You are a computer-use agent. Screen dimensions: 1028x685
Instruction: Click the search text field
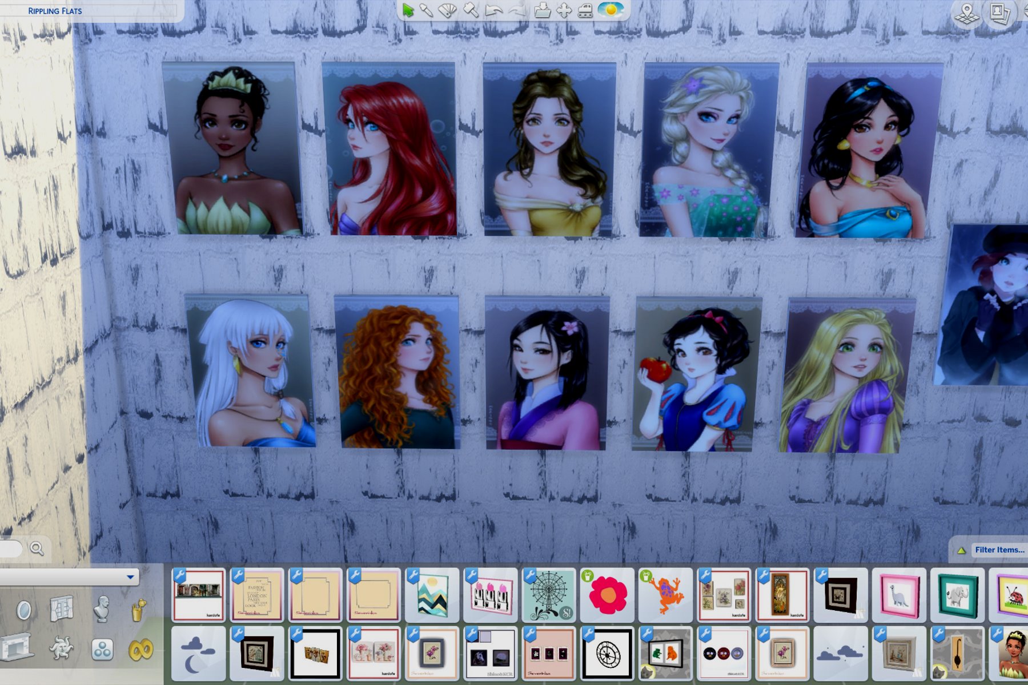point(11,549)
